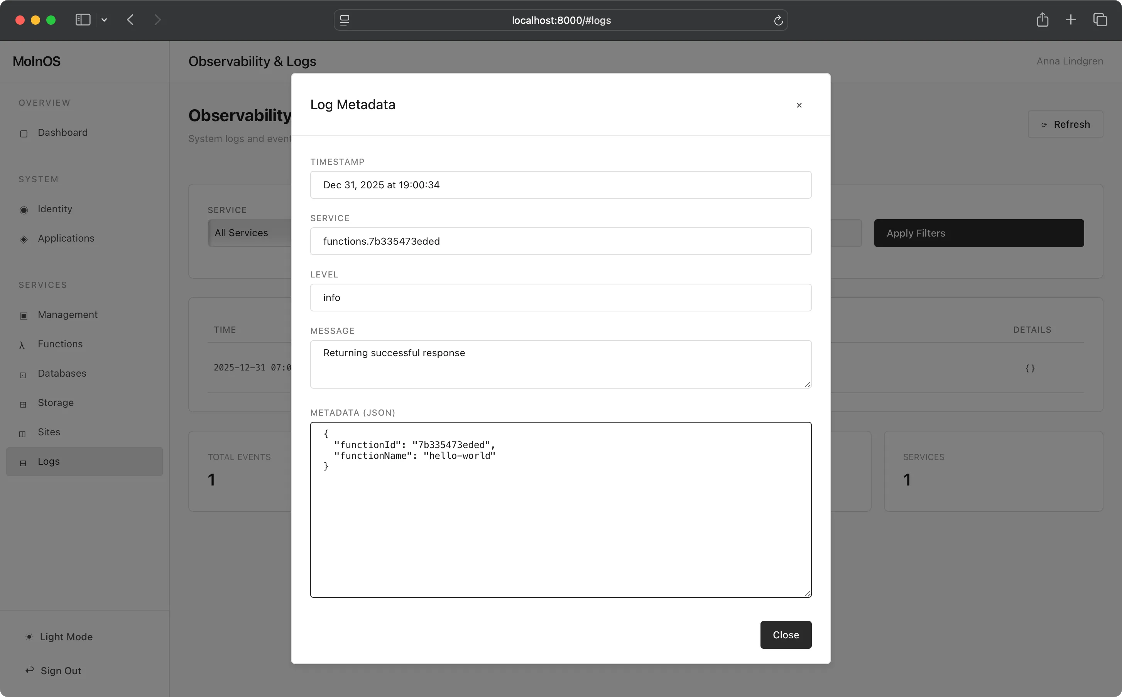This screenshot has width=1122, height=697.
Task: Click the Storage grid icon
Action: click(x=24, y=404)
